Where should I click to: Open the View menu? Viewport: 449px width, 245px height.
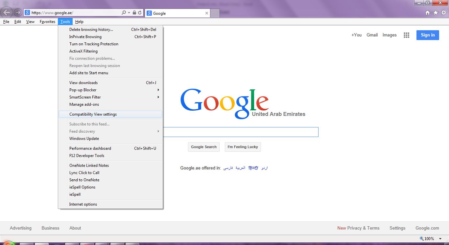30,22
